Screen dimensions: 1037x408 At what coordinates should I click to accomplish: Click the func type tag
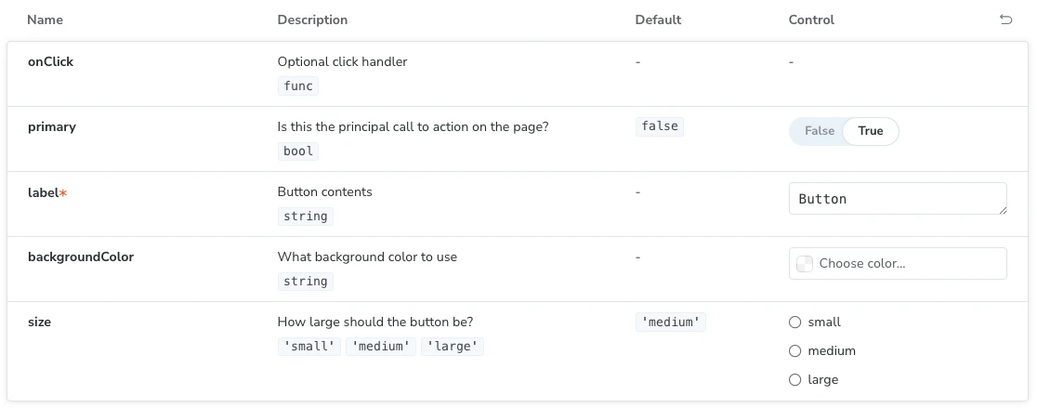coord(297,86)
